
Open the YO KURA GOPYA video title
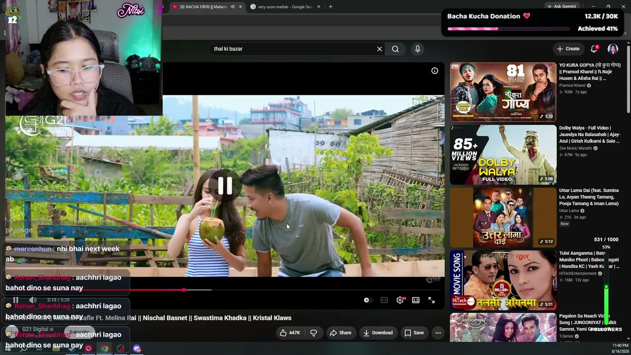click(590, 71)
